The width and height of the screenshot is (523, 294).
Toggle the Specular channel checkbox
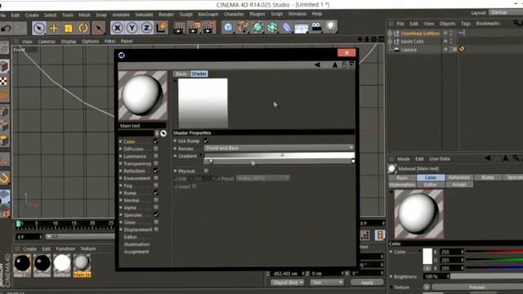[x=156, y=215]
